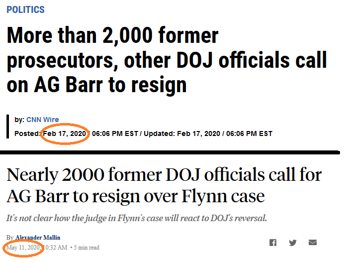The image size is (348, 263).
Task: Click the headline about 2,000 former prosecutors
Action: pyautogui.click(x=167, y=60)
